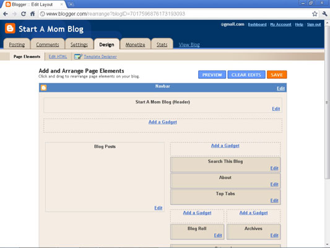Edit the Blog Posts element
The width and height of the screenshot is (330, 248).
(158, 208)
